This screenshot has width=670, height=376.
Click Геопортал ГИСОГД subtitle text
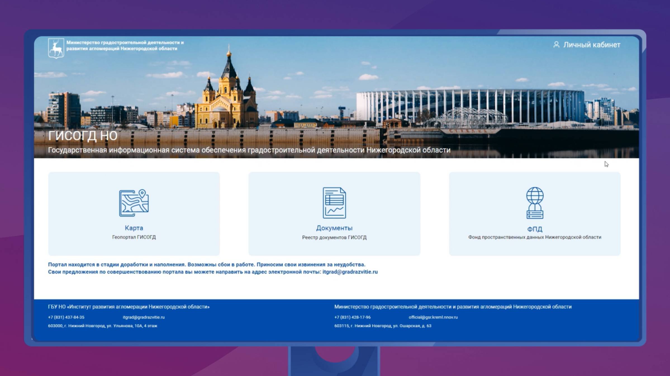[134, 237]
